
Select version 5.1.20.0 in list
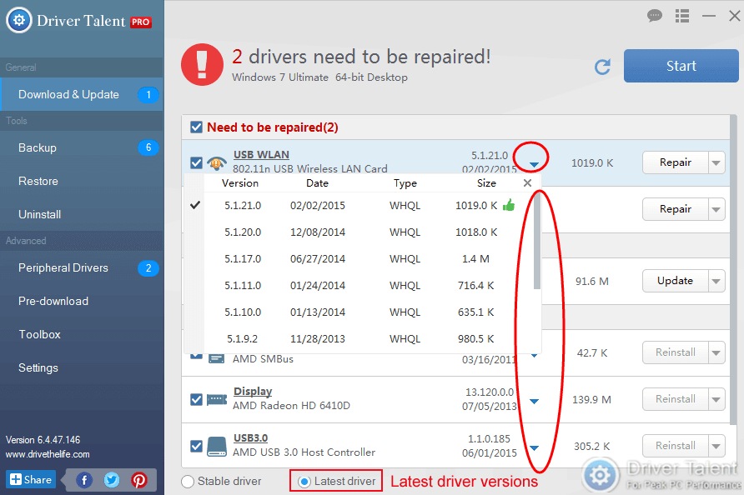(363, 232)
